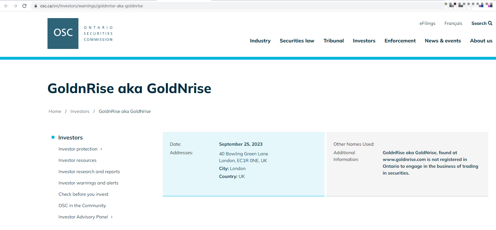Click the www.goldnrise.com warning text
Viewport: 496px width, 230px height.
[430, 163]
